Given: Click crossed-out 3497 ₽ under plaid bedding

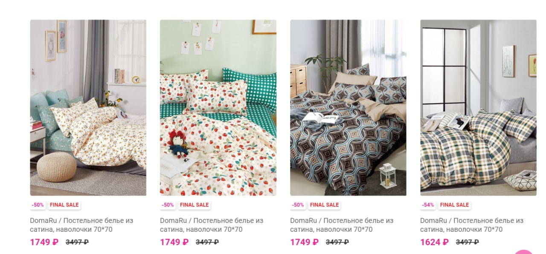Looking at the screenshot, I should pos(467,242).
